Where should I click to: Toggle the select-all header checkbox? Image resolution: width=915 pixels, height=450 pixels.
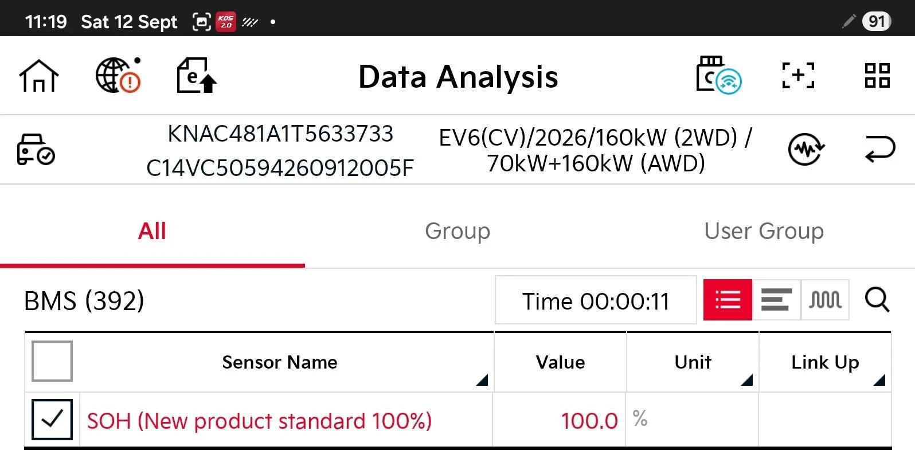pyautogui.click(x=52, y=361)
